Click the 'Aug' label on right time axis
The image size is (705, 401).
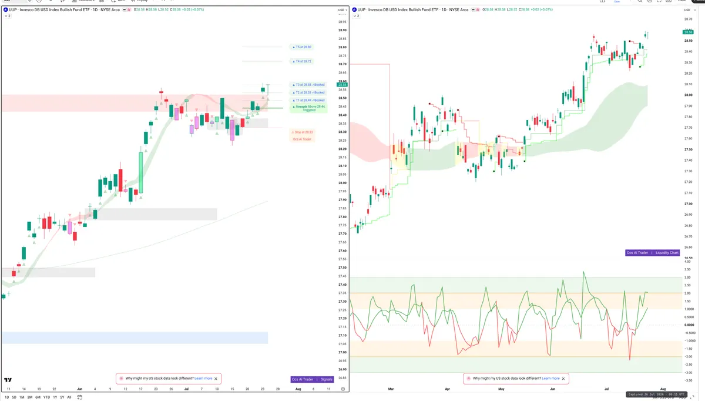pyautogui.click(x=663, y=389)
